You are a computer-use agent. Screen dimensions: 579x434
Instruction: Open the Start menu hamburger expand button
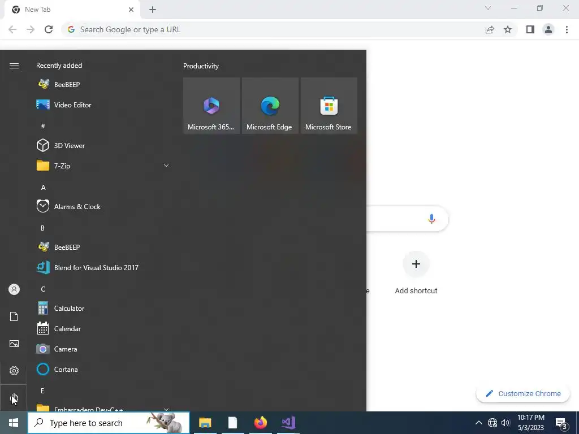pos(14,66)
